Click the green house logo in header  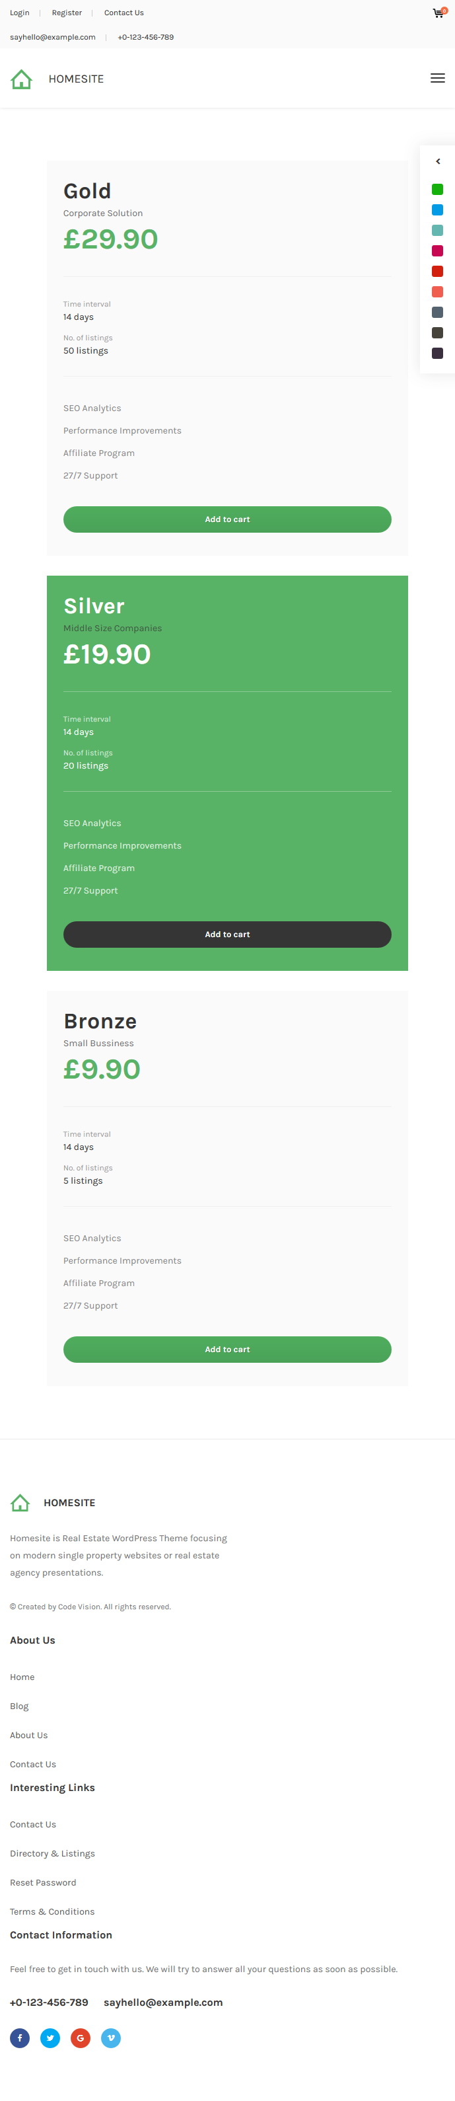point(21,79)
